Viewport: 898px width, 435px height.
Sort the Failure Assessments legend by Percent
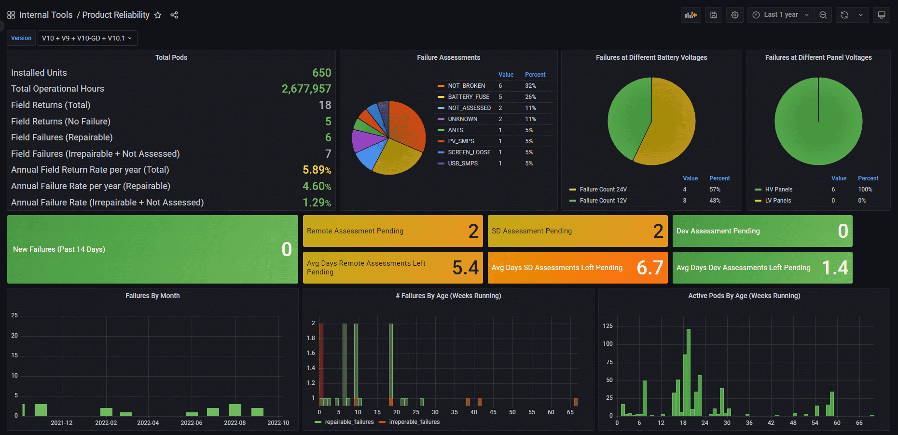coord(535,75)
